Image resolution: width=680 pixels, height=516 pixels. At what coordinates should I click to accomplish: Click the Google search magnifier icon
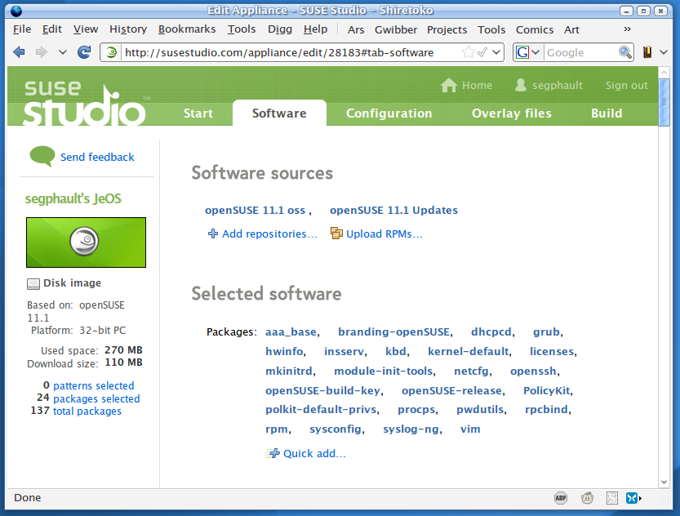pos(625,52)
